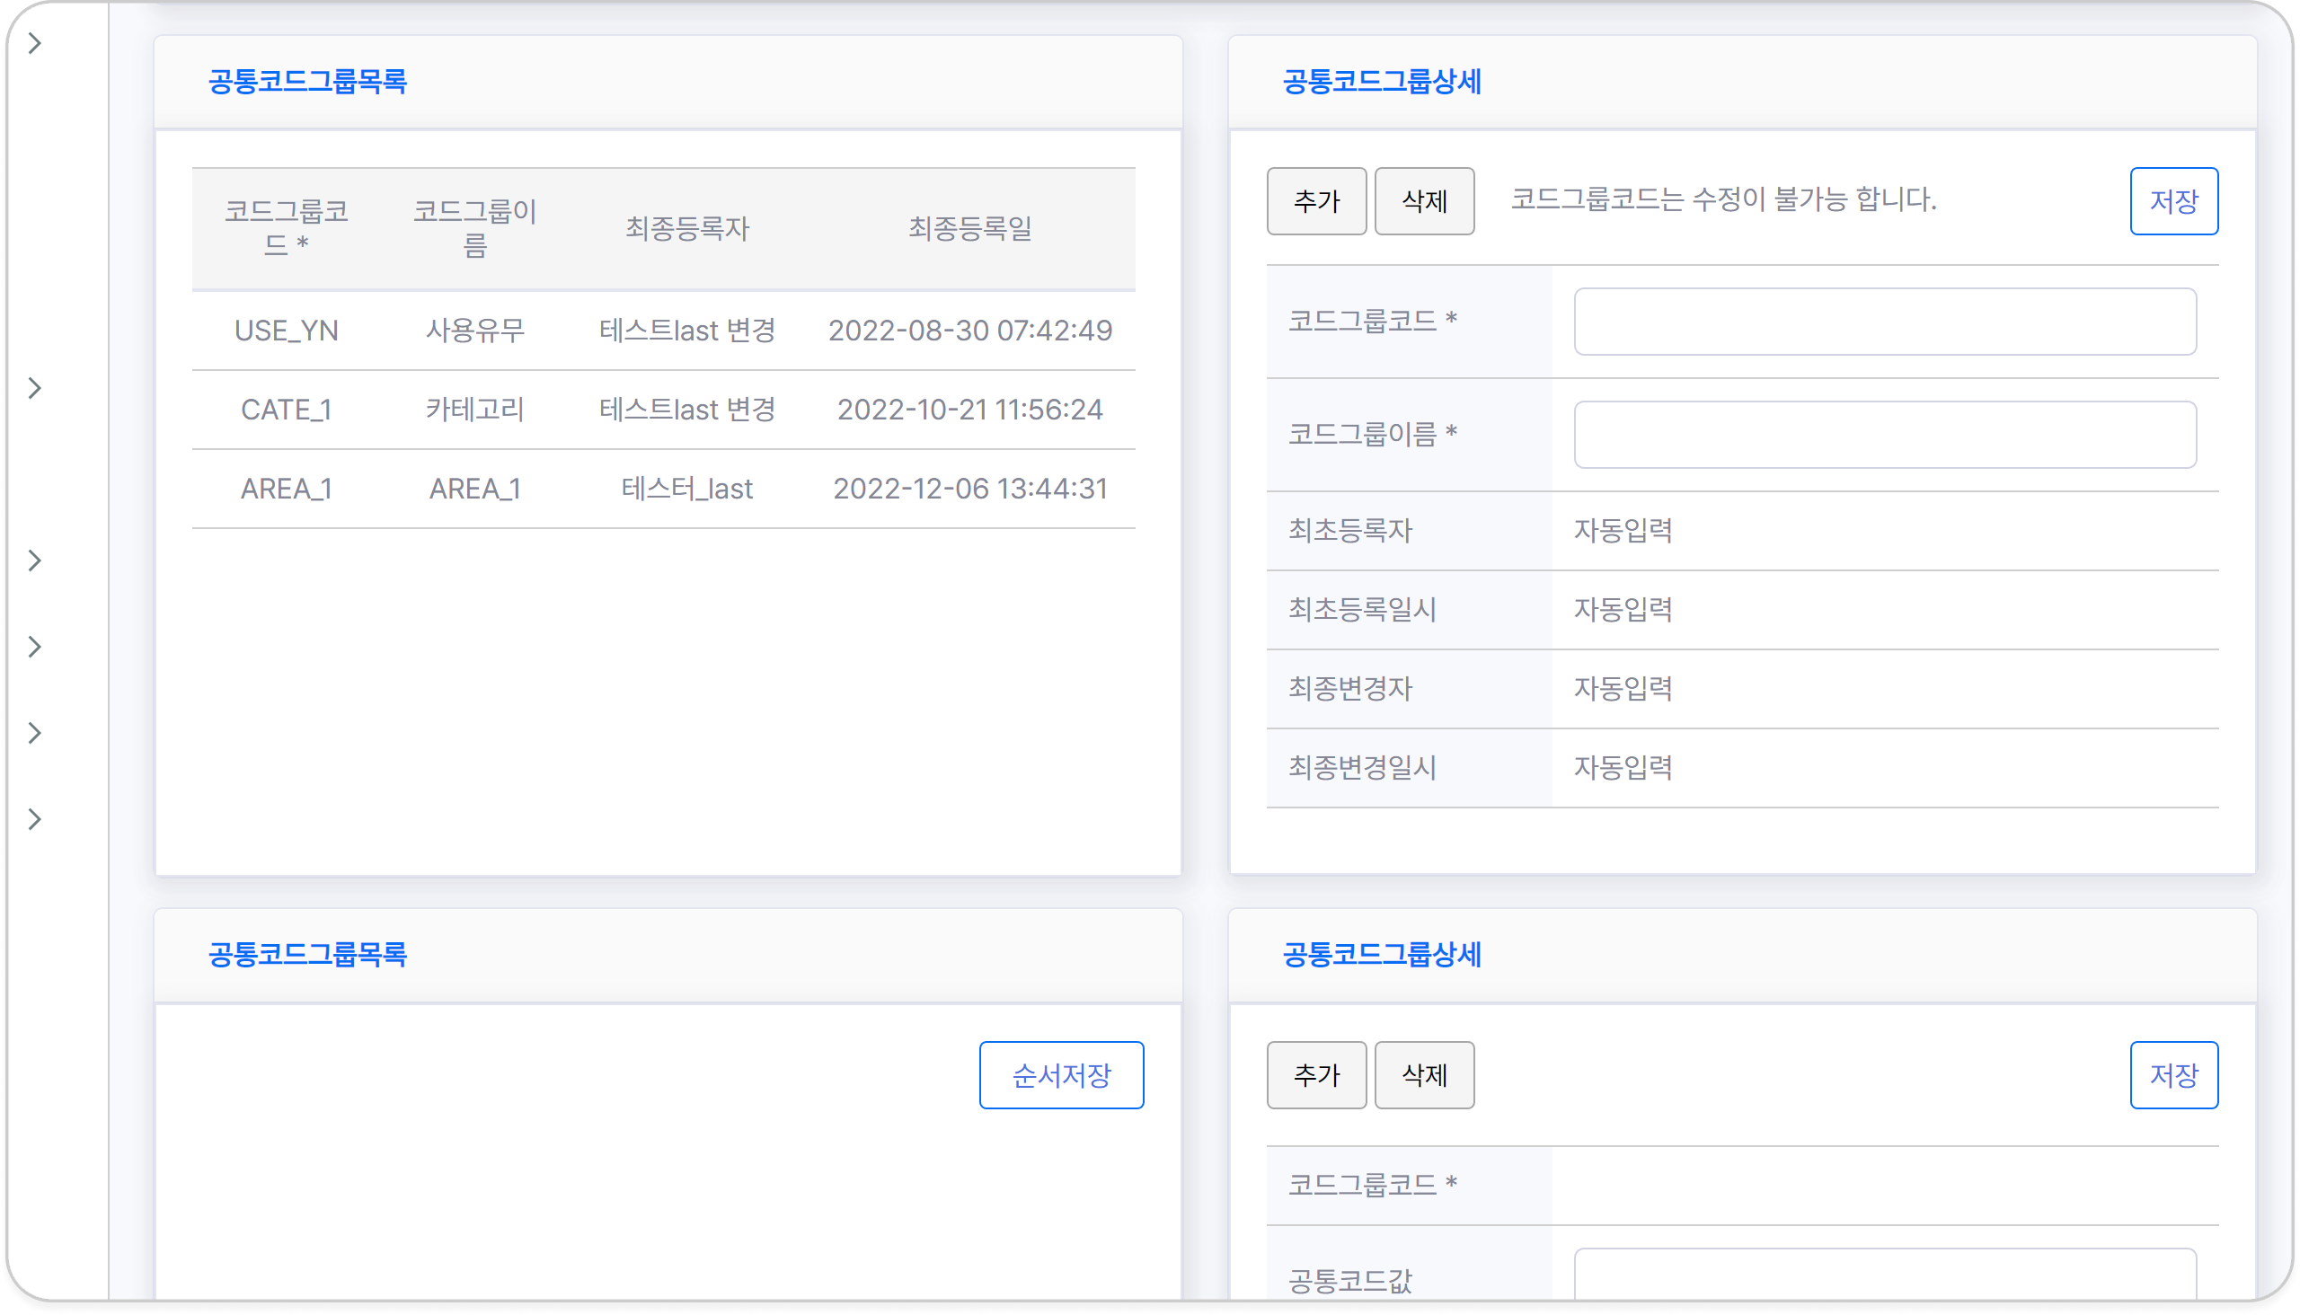The image size is (2300, 1315).
Task: Expand the topmost sidebar chevron
Action: [34, 43]
